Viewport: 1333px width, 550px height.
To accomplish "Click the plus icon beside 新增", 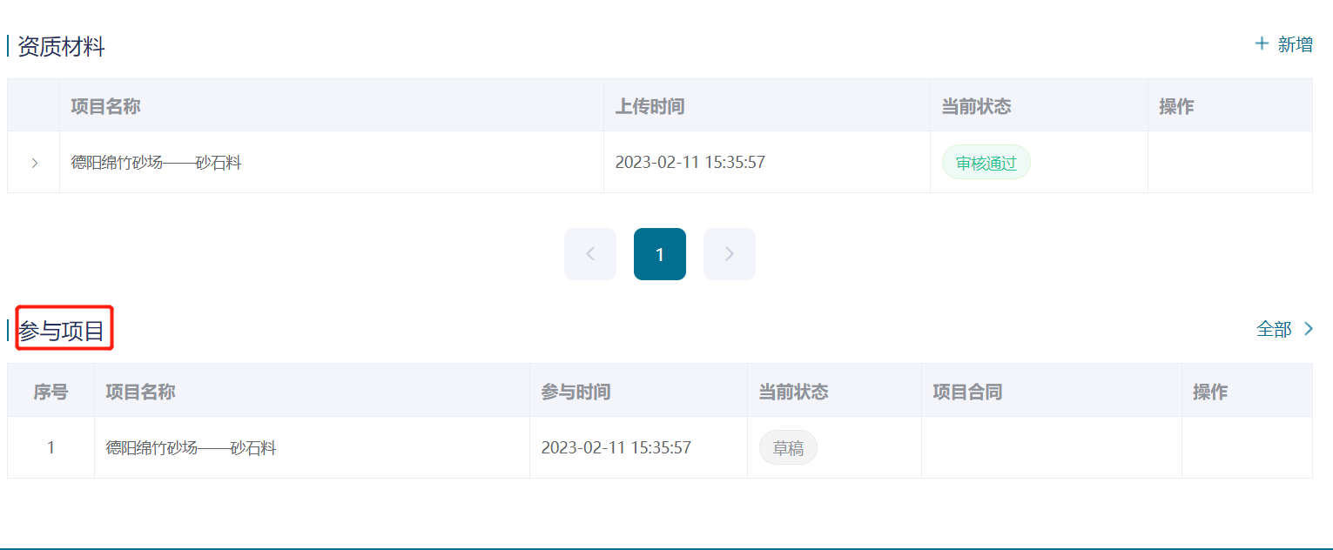I will point(1262,44).
